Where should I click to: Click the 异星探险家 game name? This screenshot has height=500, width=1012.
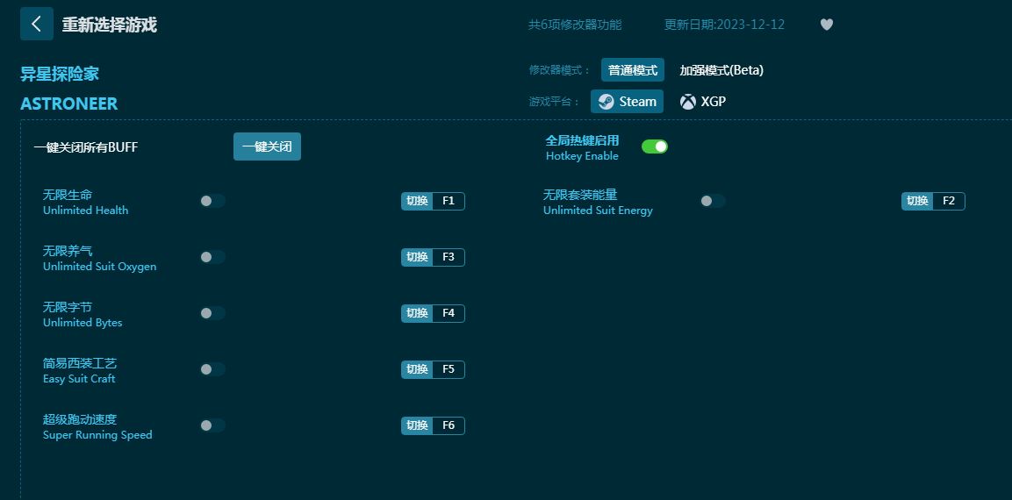tap(60, 74)
